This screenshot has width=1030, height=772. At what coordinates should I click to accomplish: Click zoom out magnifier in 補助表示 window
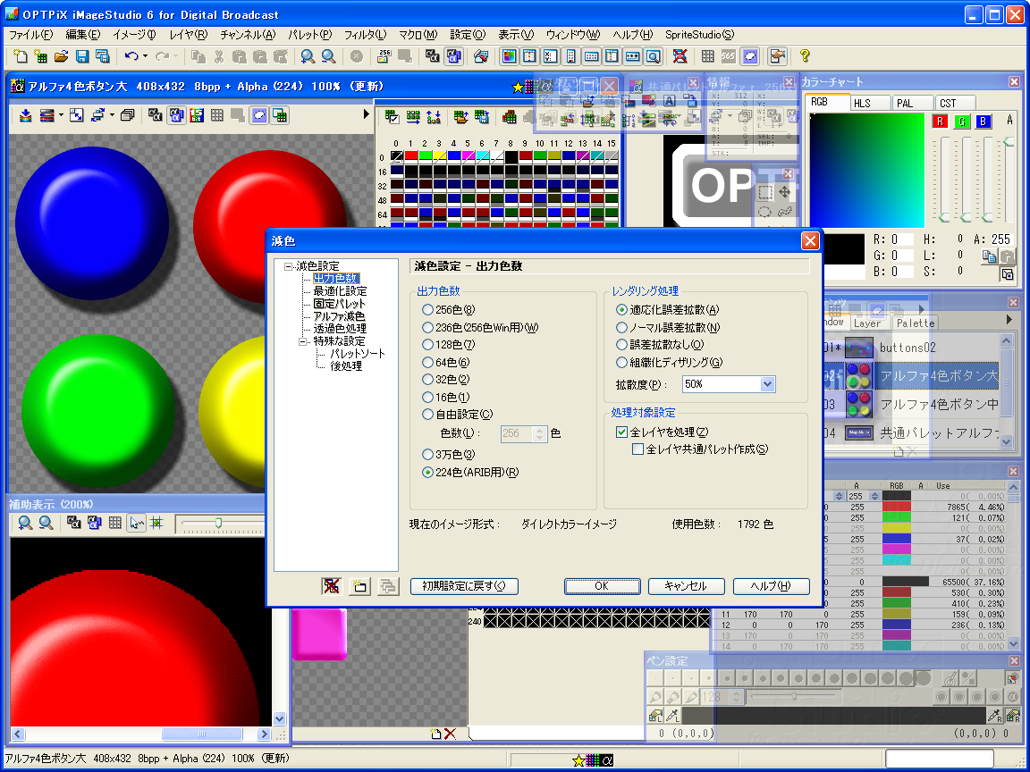coord(46,523)
